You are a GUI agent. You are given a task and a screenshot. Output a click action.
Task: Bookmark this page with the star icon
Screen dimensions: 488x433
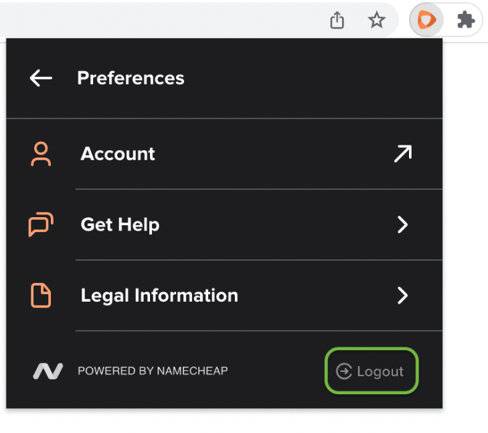[x=377, y=20]
